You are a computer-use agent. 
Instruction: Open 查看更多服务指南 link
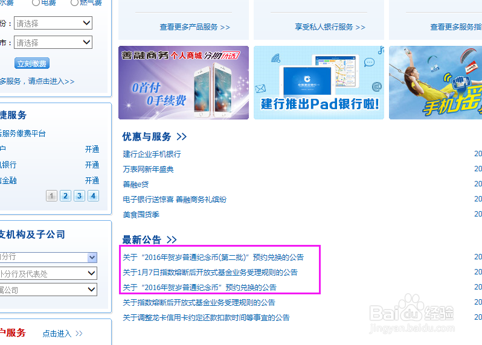click(x=456, y=27)
